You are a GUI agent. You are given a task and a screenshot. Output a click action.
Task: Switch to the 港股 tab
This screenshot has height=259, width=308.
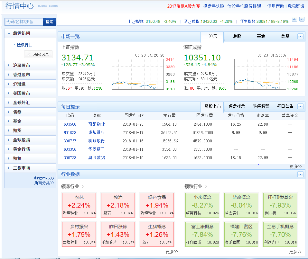[237, 36]
